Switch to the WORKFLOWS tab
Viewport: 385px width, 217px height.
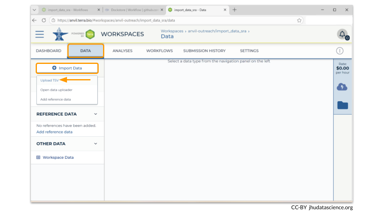pyautogui.click(x=160, y=51)
